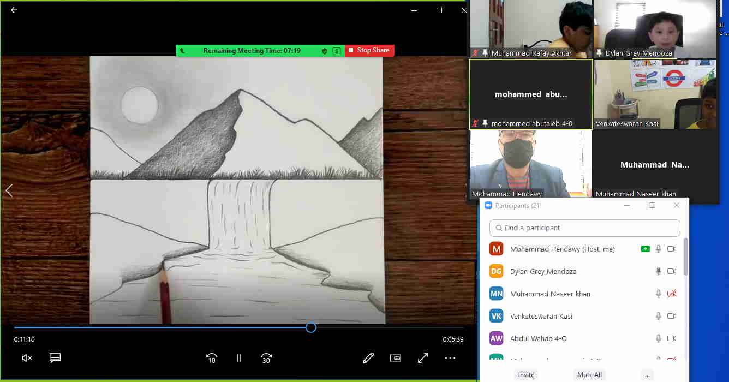Viewport: 729px width, 382px height.
Task: Mute All participants
Action: pyautogui.click(x=590, y=375)
